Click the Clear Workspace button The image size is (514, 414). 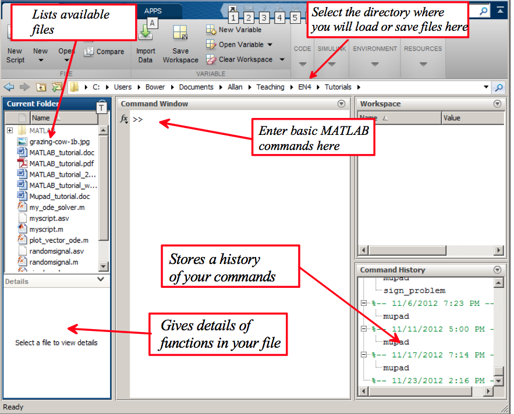pyautogui.click(x=240, y=59)
